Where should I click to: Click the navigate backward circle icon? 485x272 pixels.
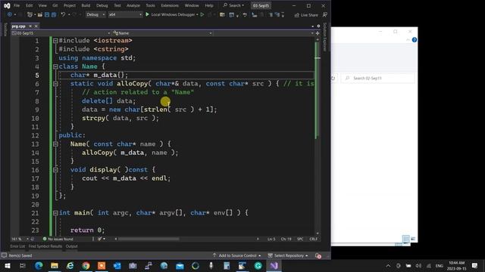(x=10, y=14)
